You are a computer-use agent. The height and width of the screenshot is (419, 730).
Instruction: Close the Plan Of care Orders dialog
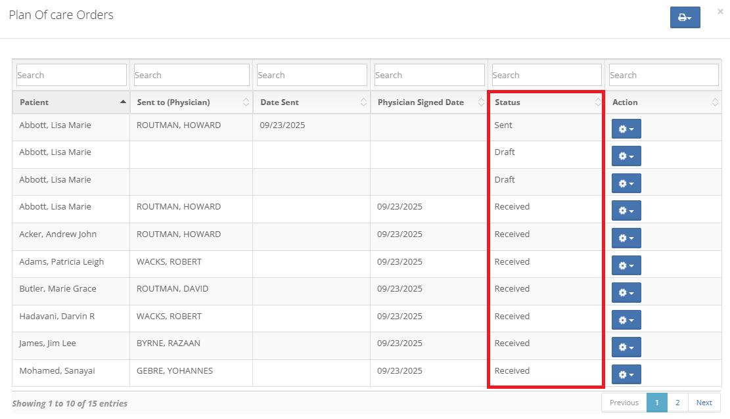[x=720, y=11]
